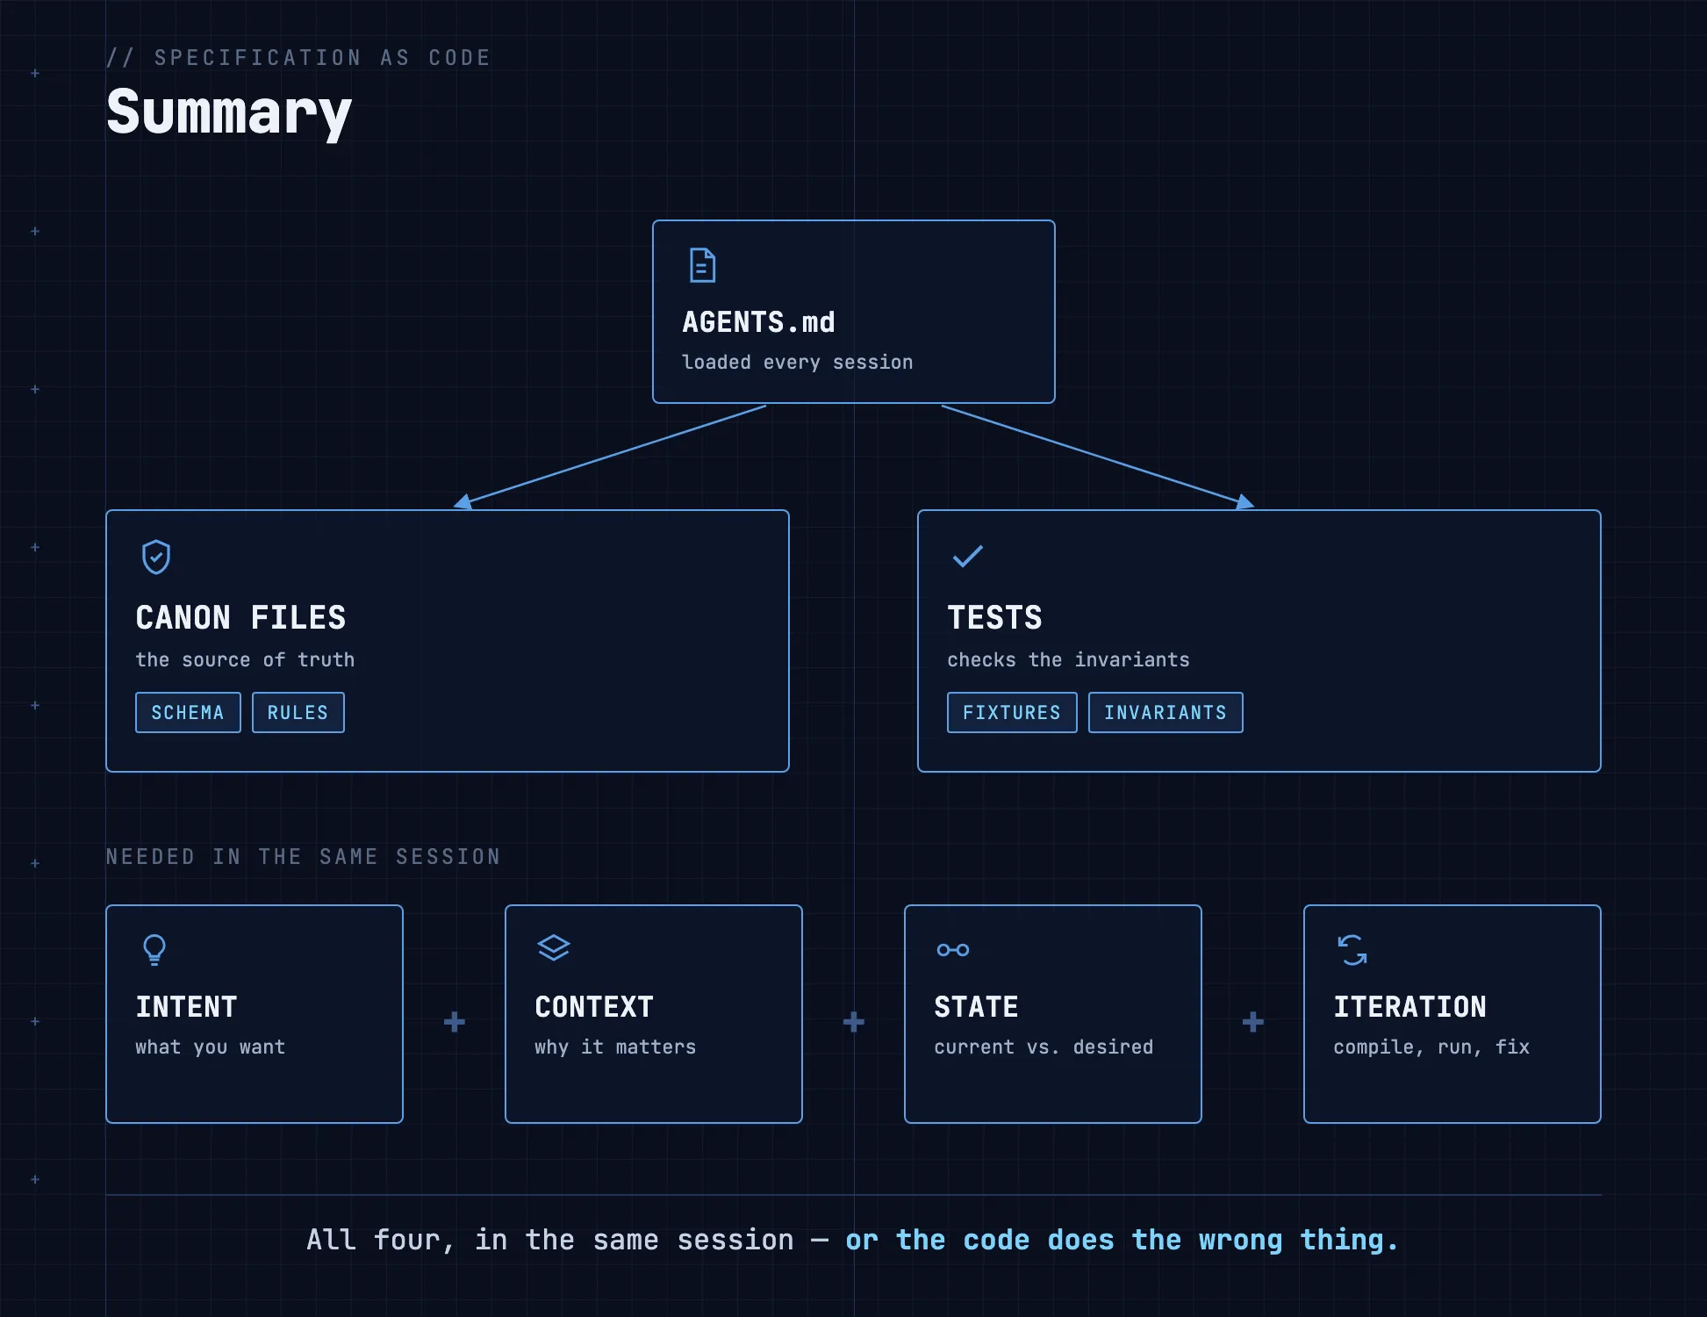This screenshot has width=1707, height=1317.
Task: Click the refresh arrows icon in ITERATION card
Action: click(x=1352, y=950)
